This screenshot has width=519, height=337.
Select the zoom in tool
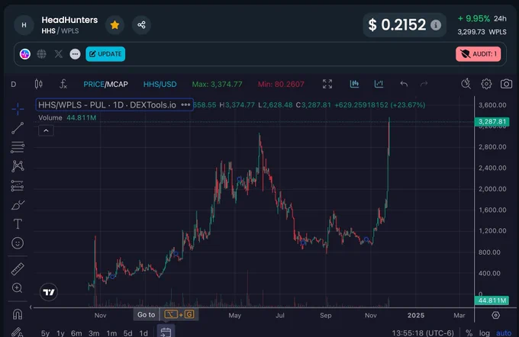17,288
